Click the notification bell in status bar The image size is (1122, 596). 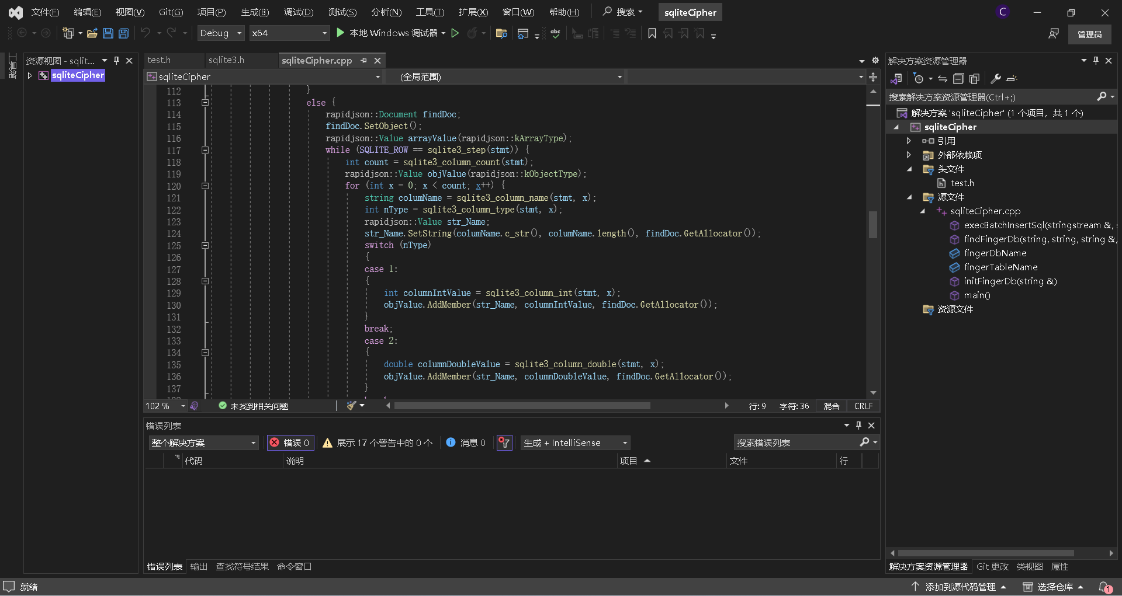coord(1104,587)
